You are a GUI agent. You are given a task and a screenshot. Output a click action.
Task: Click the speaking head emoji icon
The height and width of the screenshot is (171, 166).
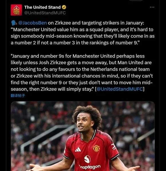coord(14,23)
